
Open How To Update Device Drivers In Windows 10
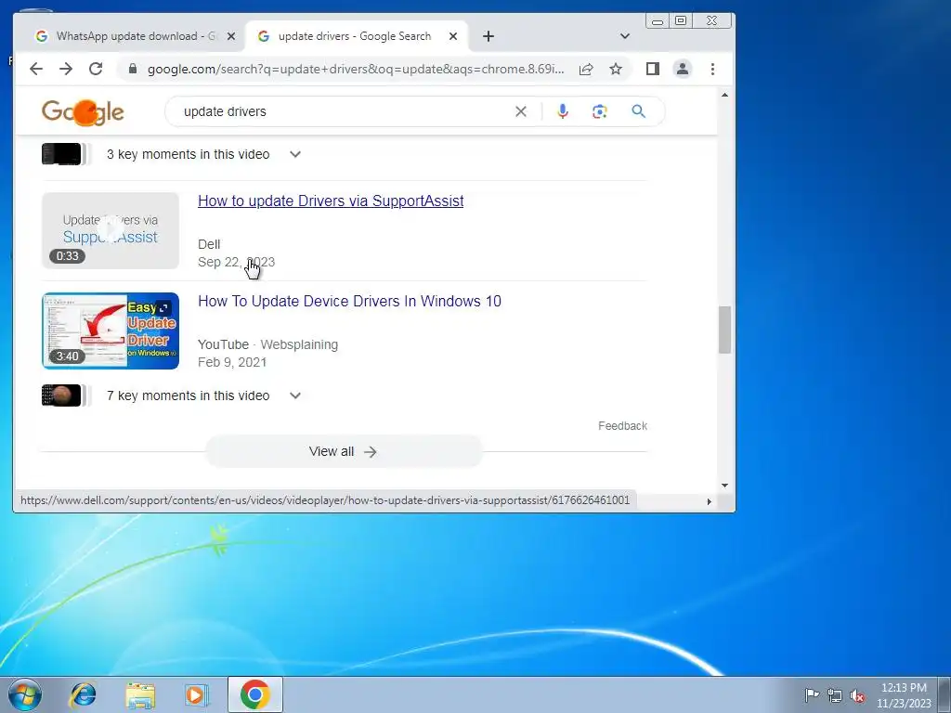pyautogui.click(x=349, y=302)
